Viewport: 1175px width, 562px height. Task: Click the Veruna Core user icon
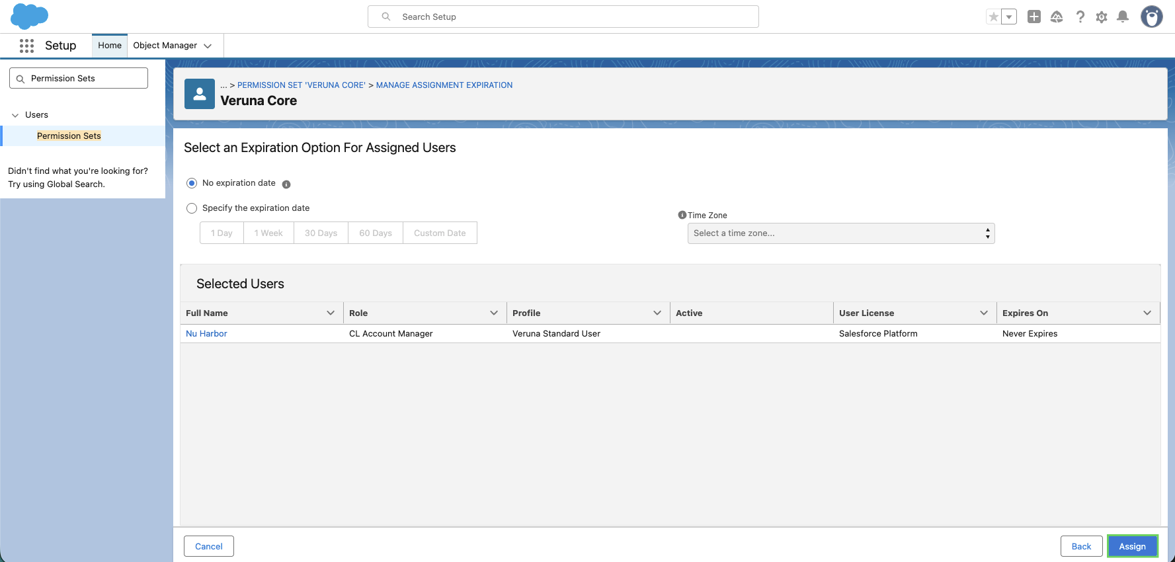tap(200, 94)
